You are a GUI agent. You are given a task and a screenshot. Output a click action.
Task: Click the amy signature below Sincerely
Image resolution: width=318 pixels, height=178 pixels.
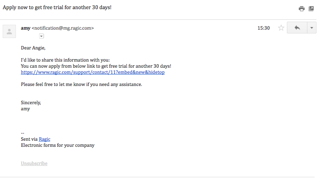click(25, 109)
